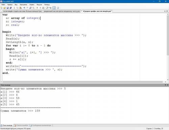Toggle pin on the output window panel
The width and height of the screenshot is (169, 130).
[165, 85]
